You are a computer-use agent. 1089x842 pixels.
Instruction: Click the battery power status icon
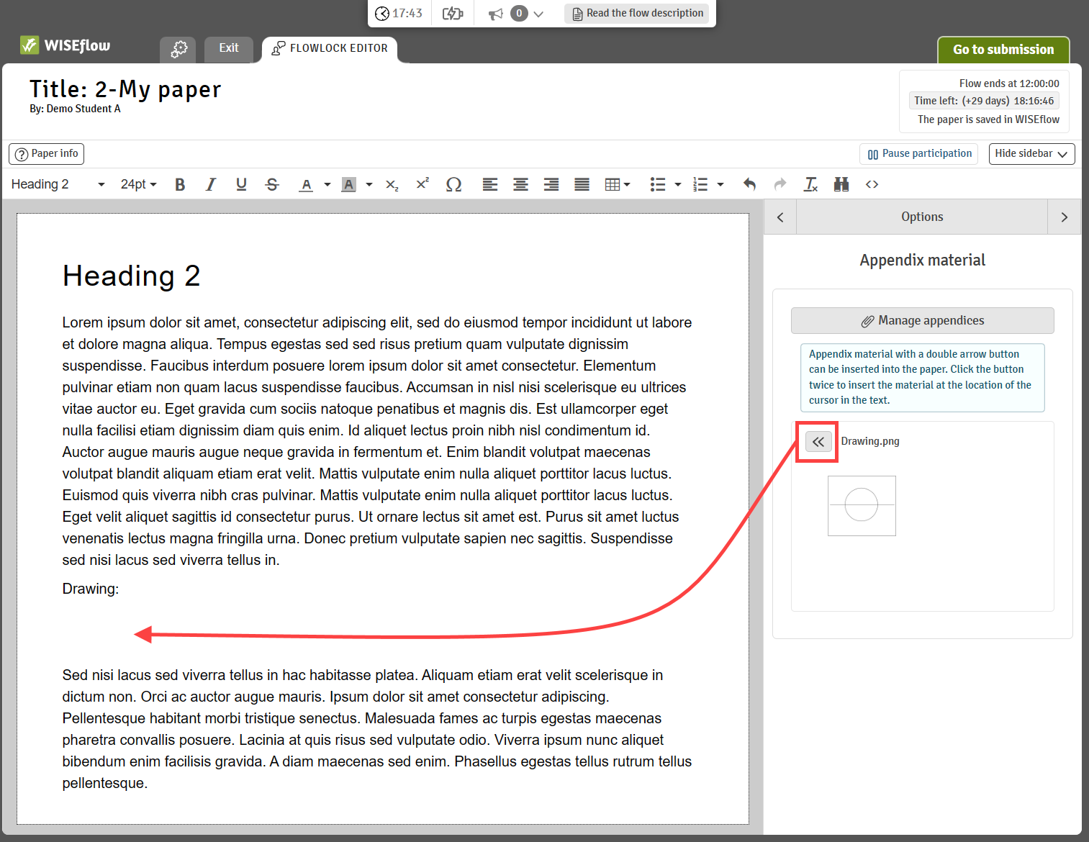click(x=453, y=13)
